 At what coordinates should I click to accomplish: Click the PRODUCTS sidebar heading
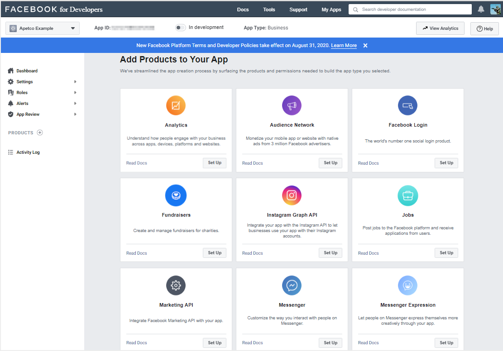pos(20,133)
